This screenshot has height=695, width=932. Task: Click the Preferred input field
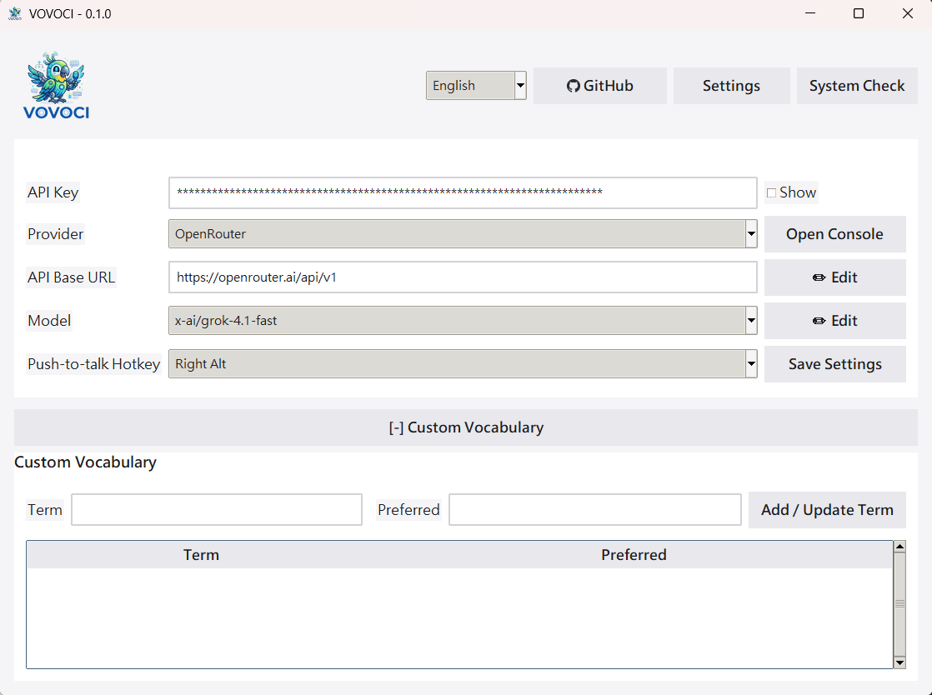[x=594, y=509]
